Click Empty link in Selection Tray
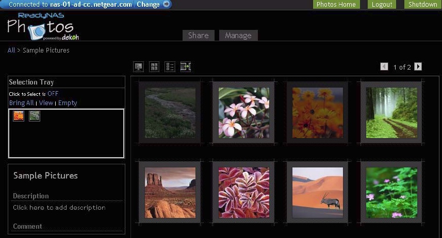 [68, 103]
